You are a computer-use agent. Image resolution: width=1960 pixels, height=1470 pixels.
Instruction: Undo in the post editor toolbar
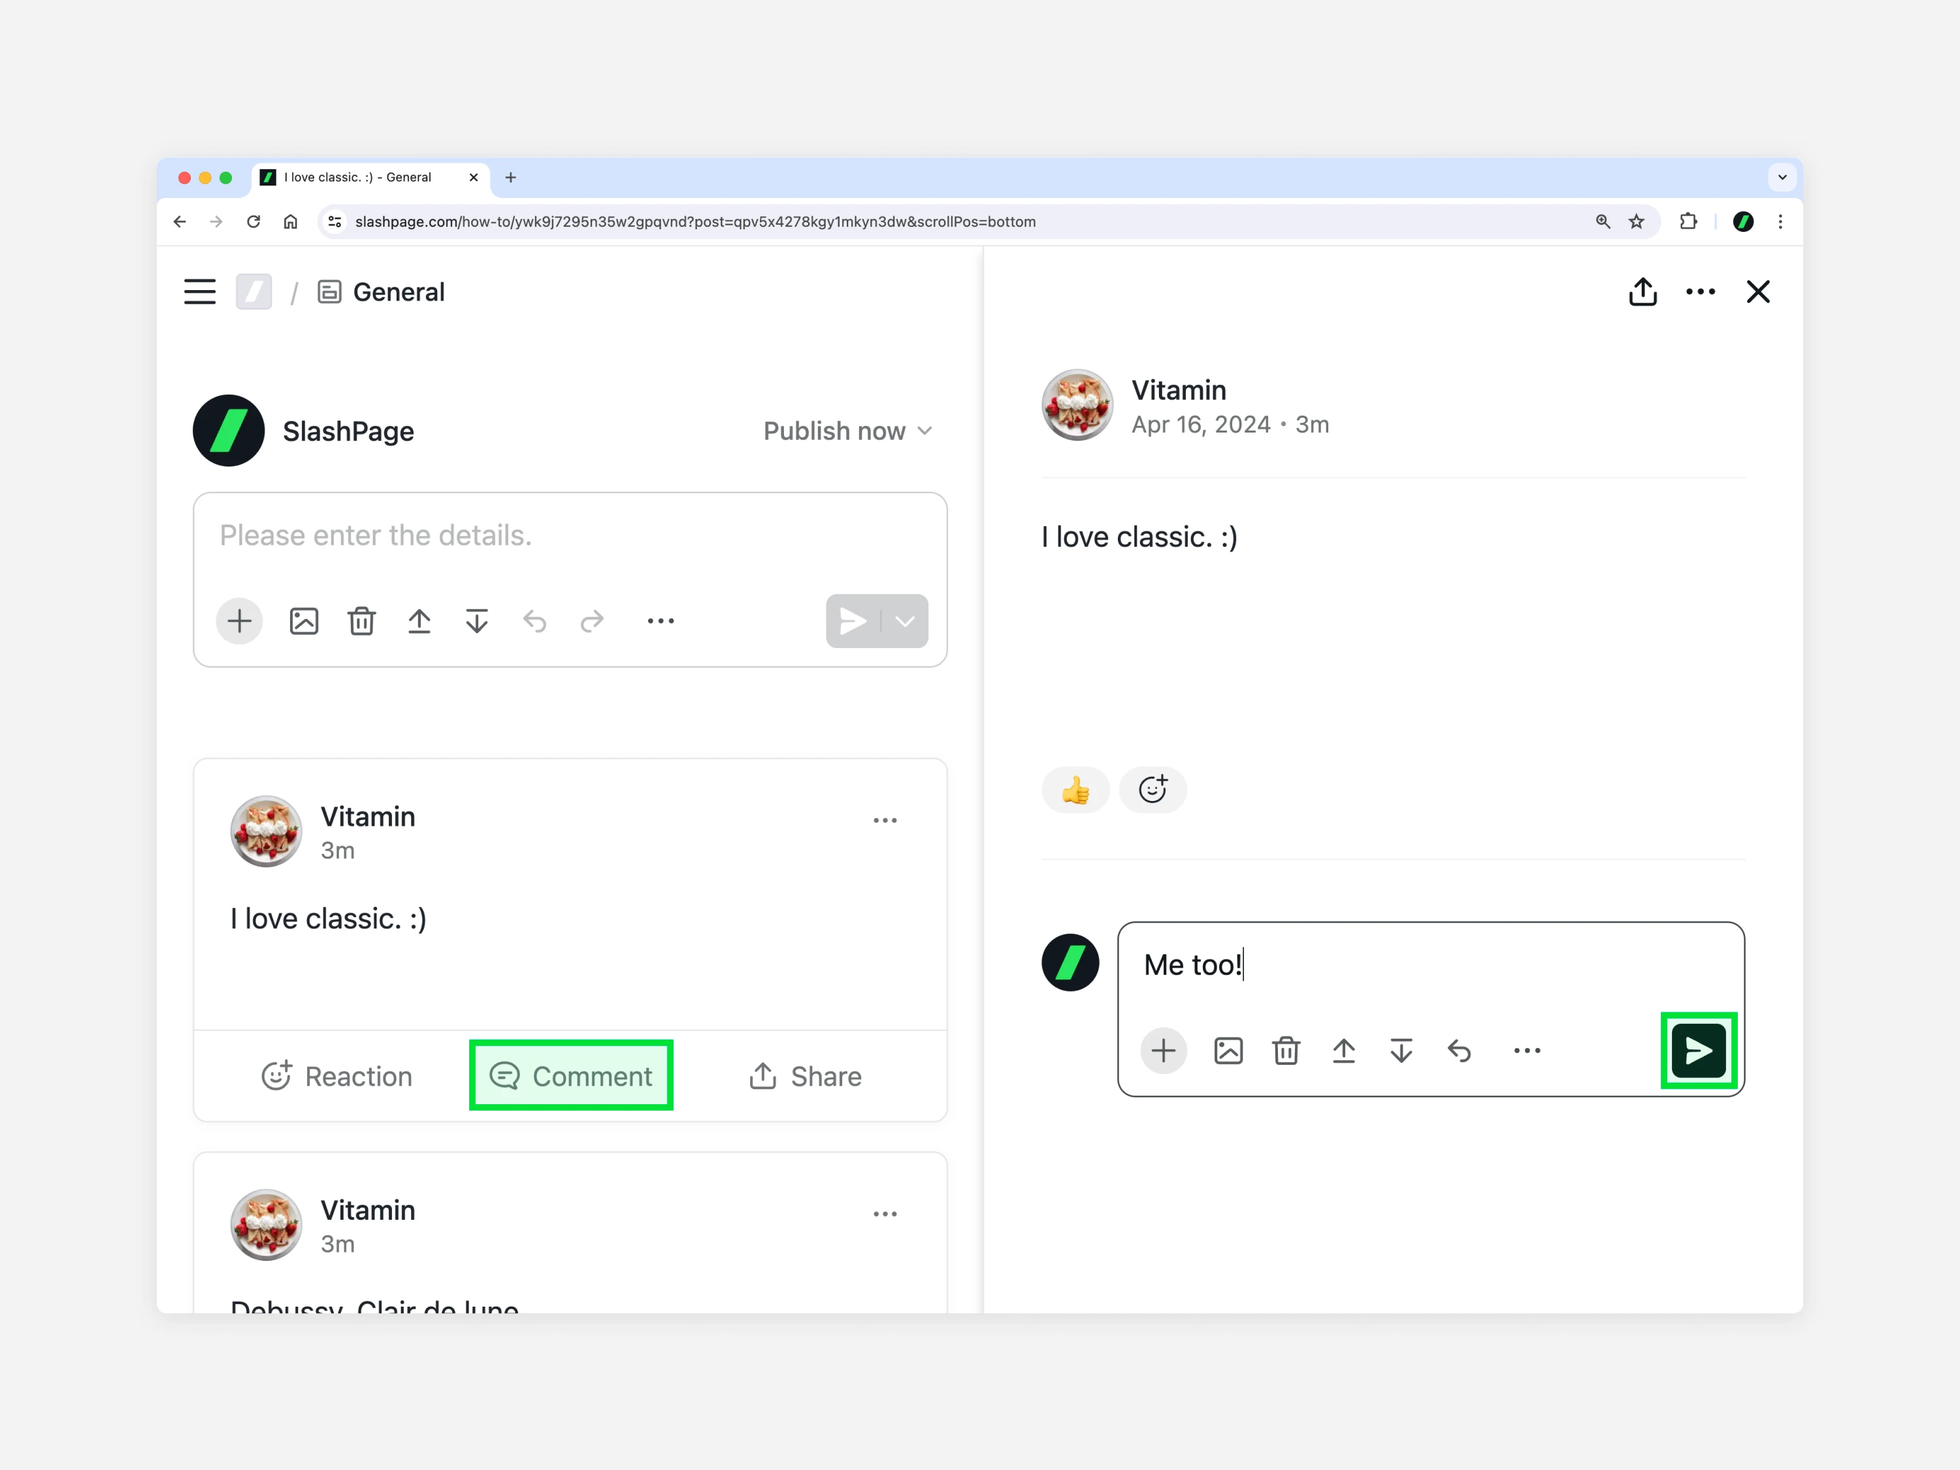tap(534, 621)
